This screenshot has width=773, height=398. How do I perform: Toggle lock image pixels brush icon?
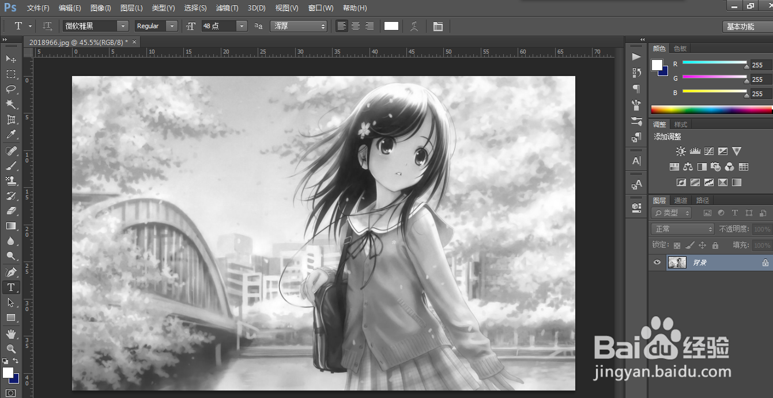(689, 245)
